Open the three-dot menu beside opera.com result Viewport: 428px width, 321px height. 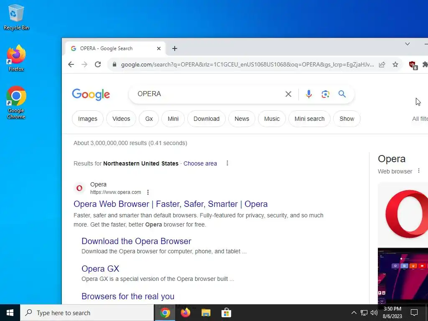point(148,192)
